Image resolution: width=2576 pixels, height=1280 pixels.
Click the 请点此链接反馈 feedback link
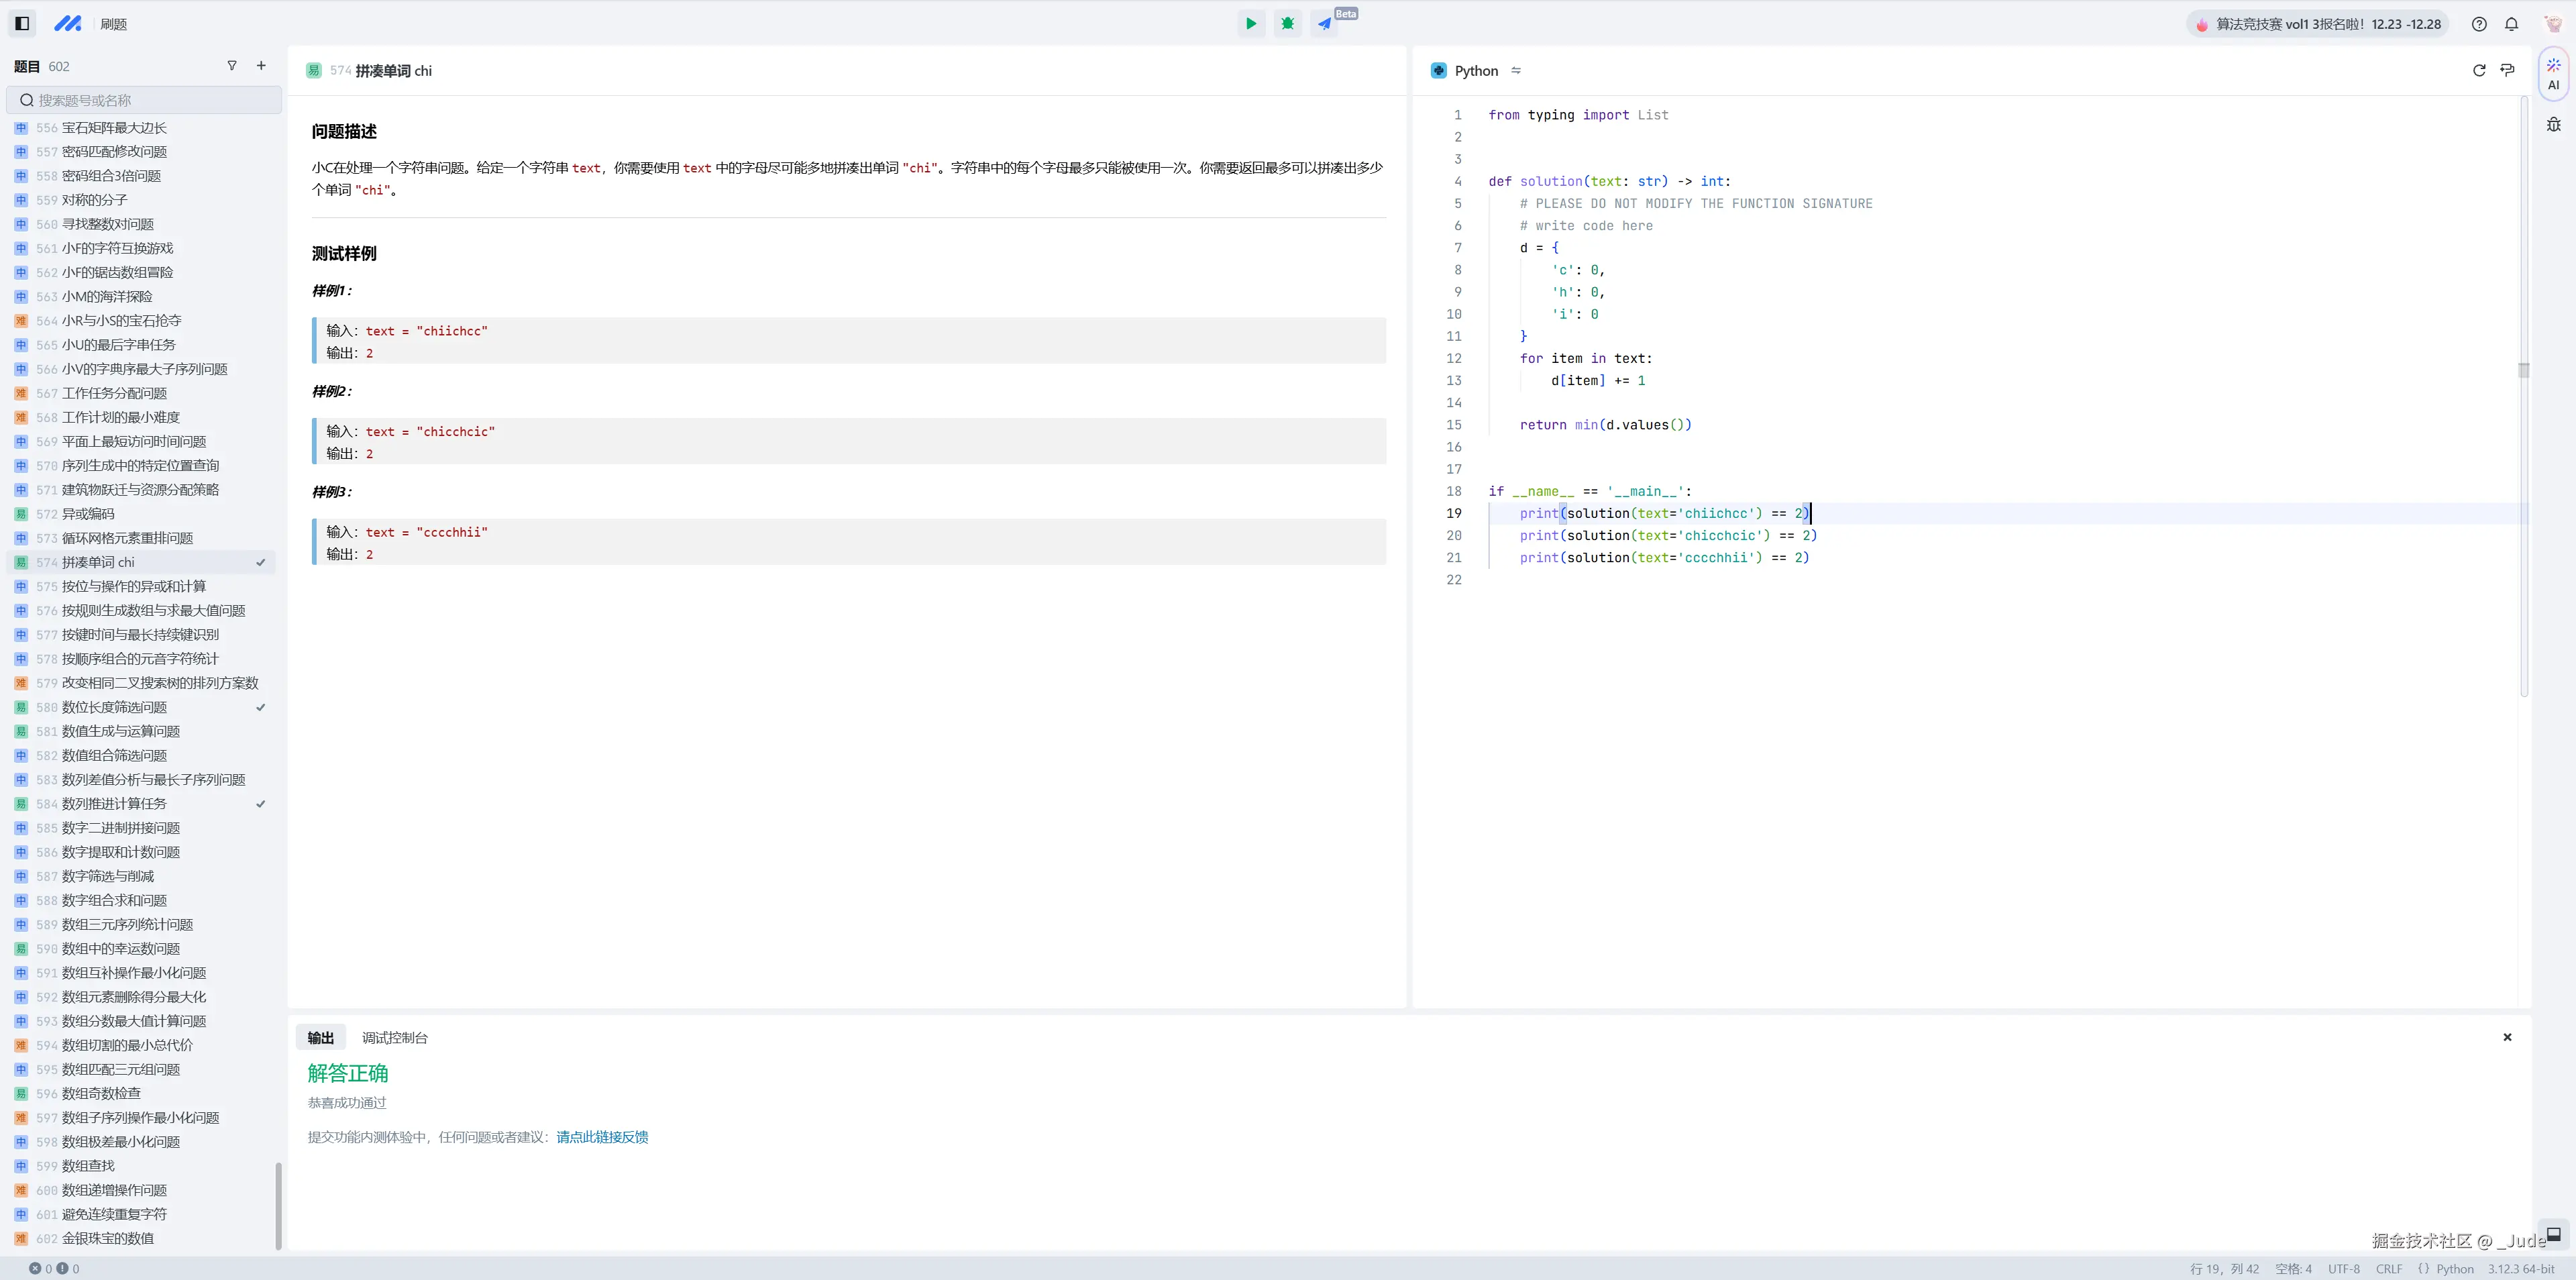tap(602, 1137)
